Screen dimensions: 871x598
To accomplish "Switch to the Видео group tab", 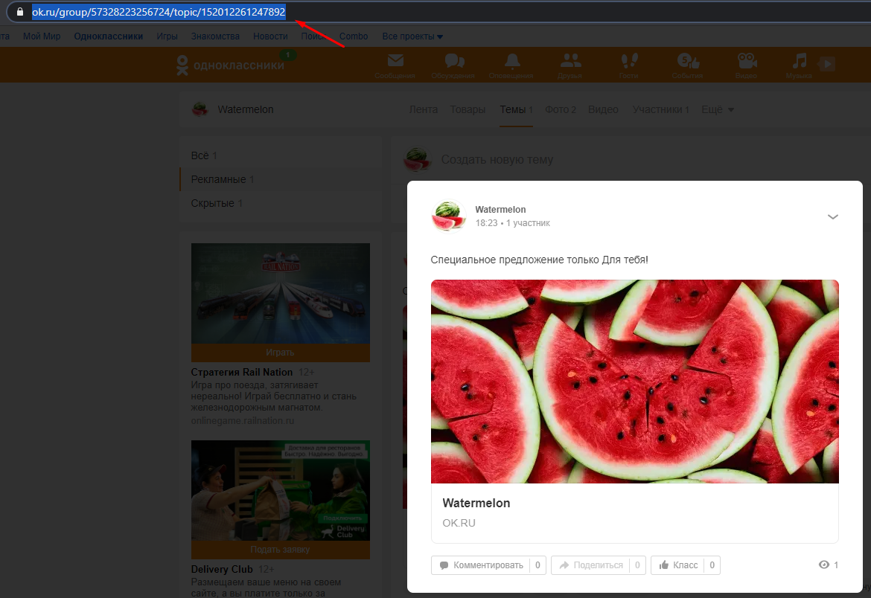I will [x=603, y=109].
